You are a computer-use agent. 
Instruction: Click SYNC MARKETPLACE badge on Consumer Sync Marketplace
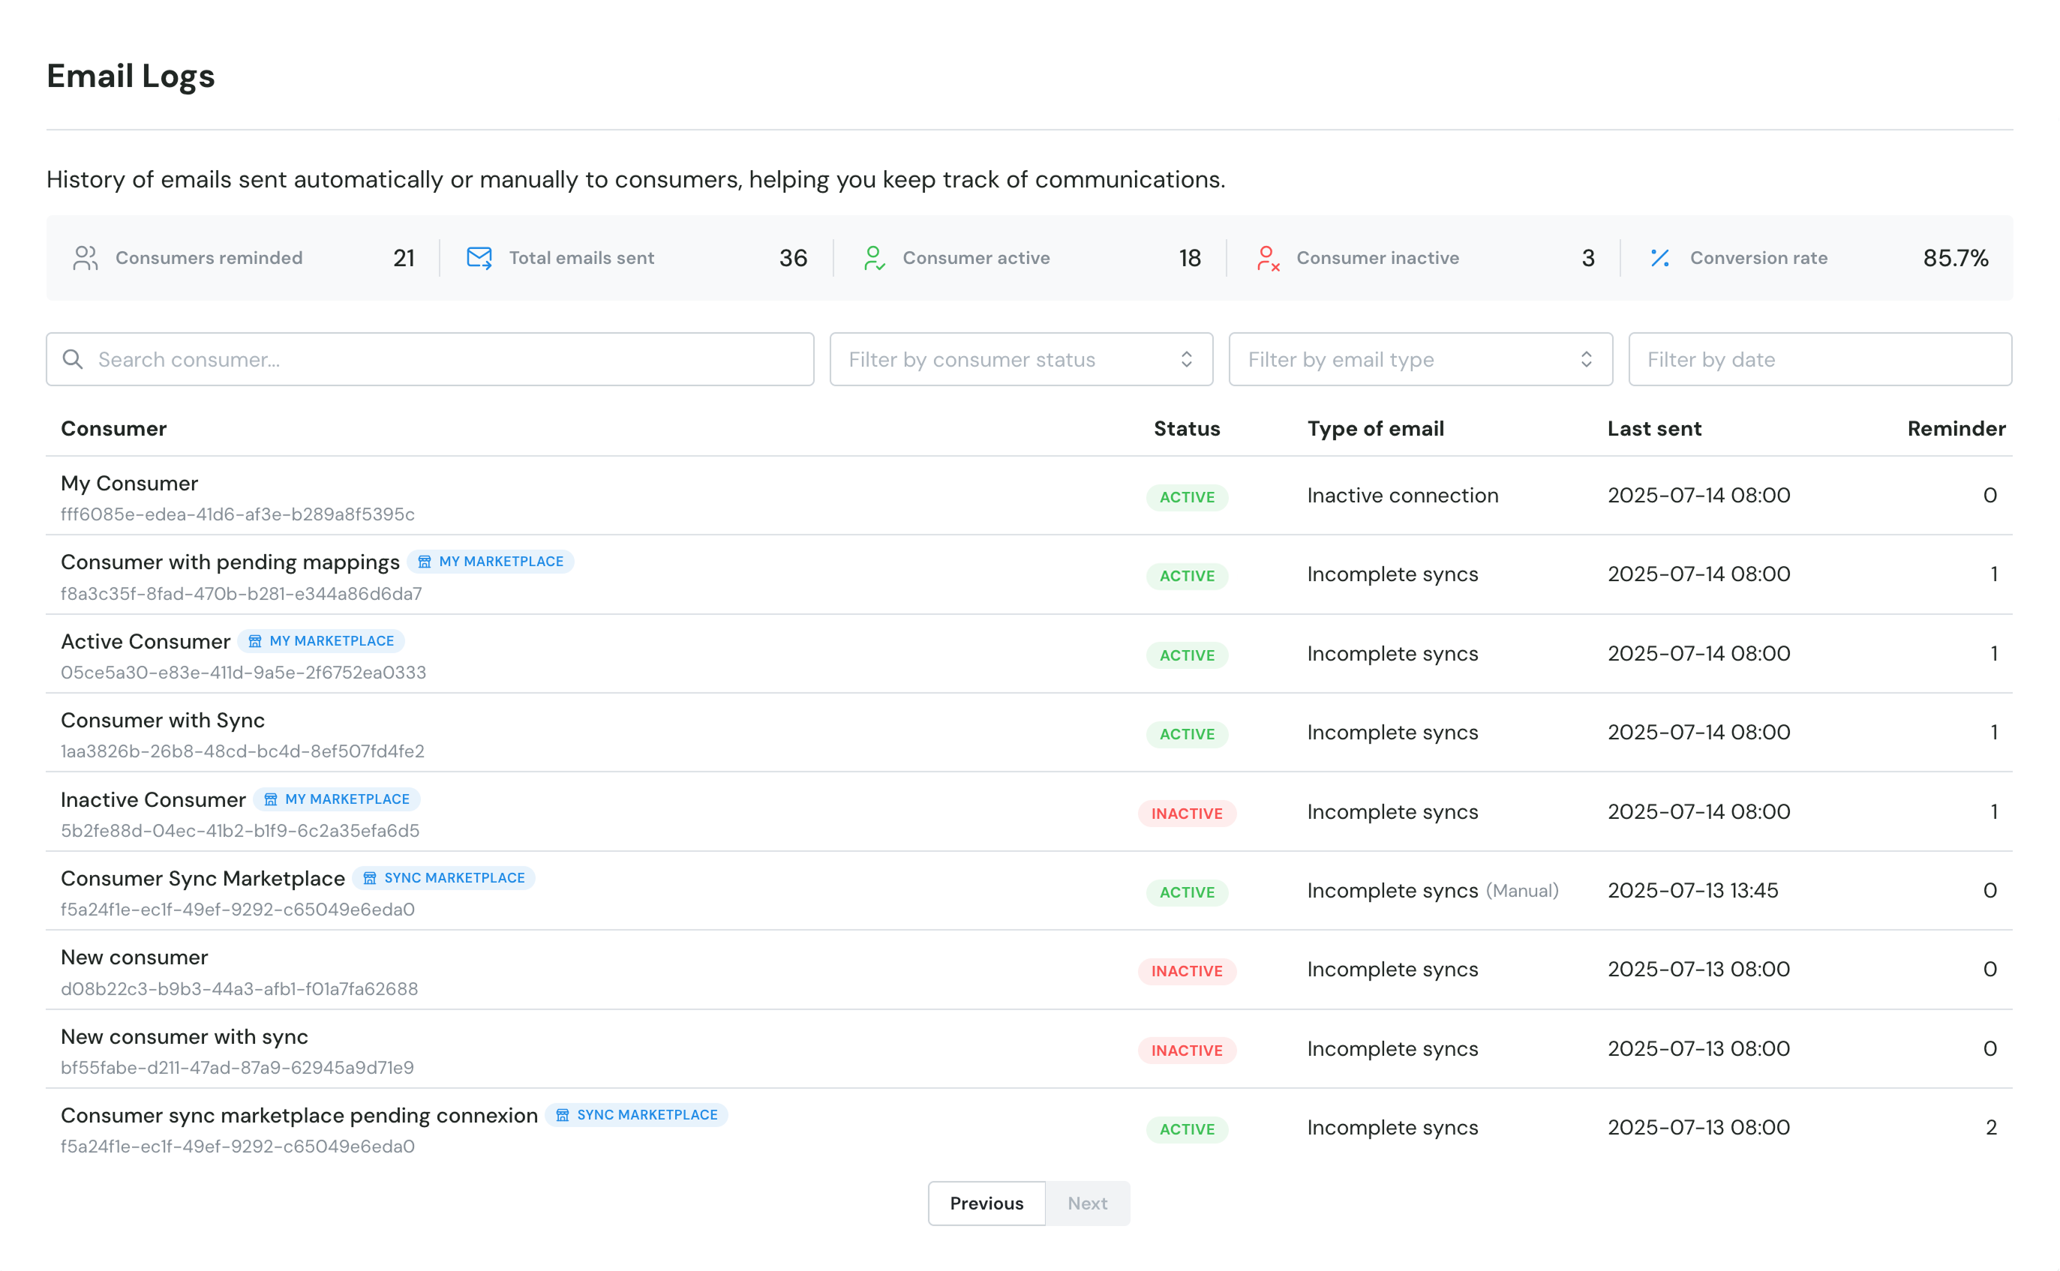tap(444, 878)
